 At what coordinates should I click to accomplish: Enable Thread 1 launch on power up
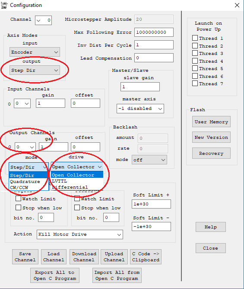[195, 38]
